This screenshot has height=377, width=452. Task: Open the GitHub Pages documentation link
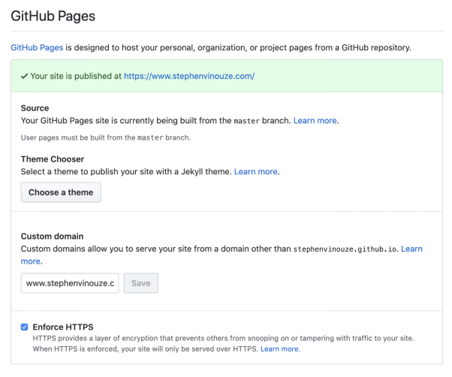pyautogui.click(x=37, y=47)
